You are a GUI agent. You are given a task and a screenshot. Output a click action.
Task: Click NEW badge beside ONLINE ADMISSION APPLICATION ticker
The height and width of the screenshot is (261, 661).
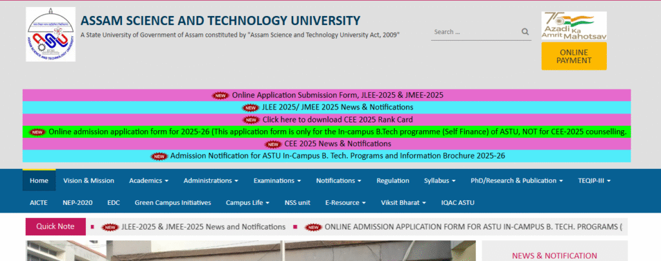(x=314, y=227)
